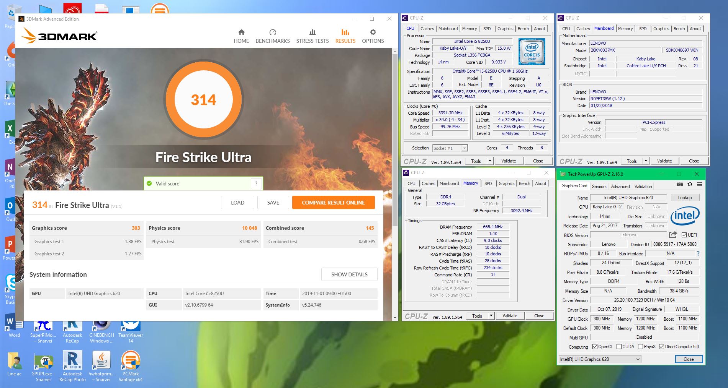Screen dimensions: 728x388
Task: Select the hwbotprime shortcut icon
Action: coord(101,366)
